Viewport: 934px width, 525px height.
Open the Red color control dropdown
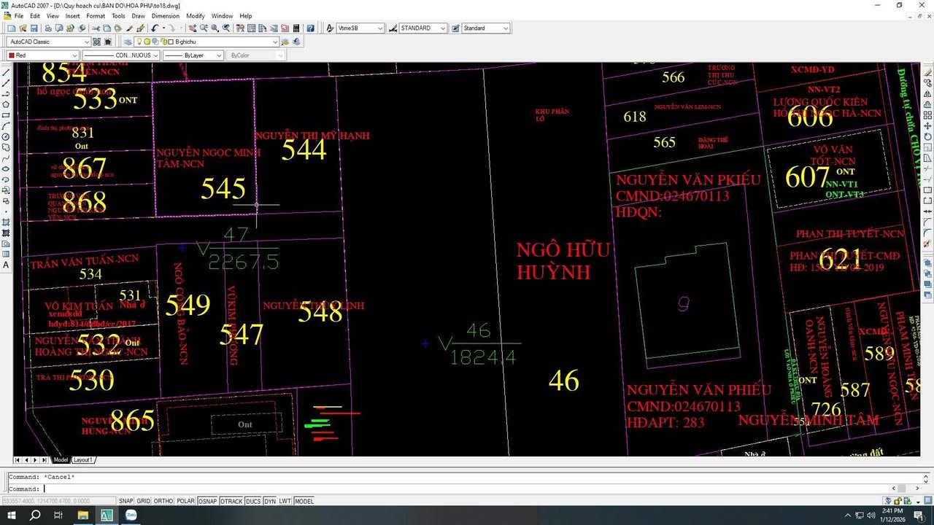pos(73,55)
